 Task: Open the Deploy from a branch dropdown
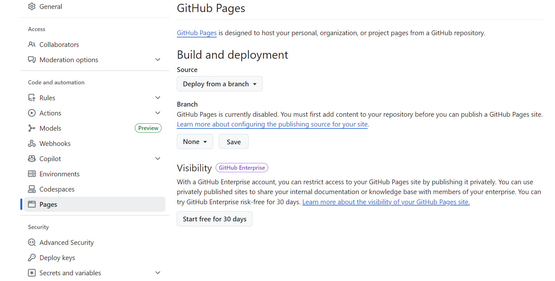219,84
